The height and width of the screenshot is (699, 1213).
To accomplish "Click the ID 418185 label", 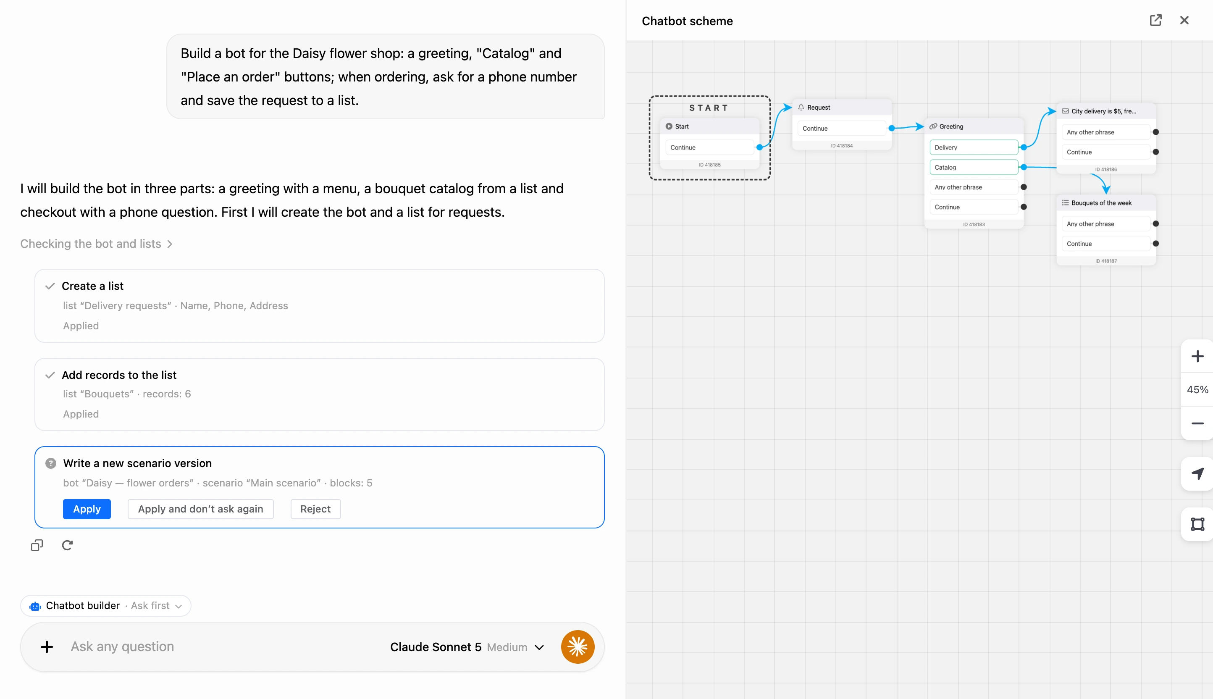I will [x=709, y=165].
